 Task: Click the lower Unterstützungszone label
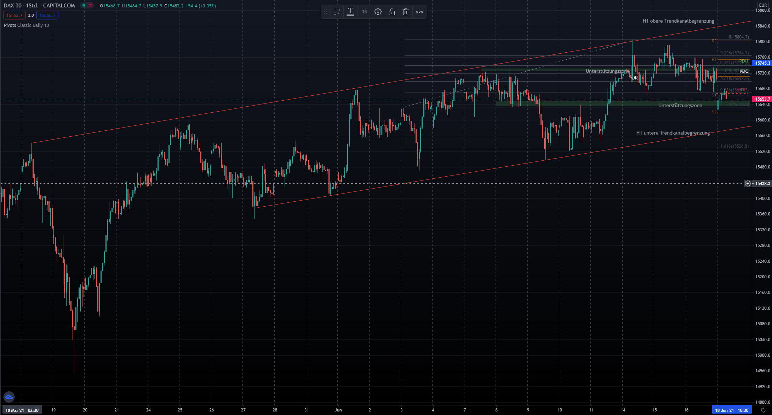tap(680, 105)
